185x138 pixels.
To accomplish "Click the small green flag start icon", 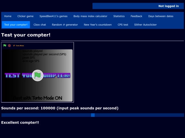I will (5, 46).
